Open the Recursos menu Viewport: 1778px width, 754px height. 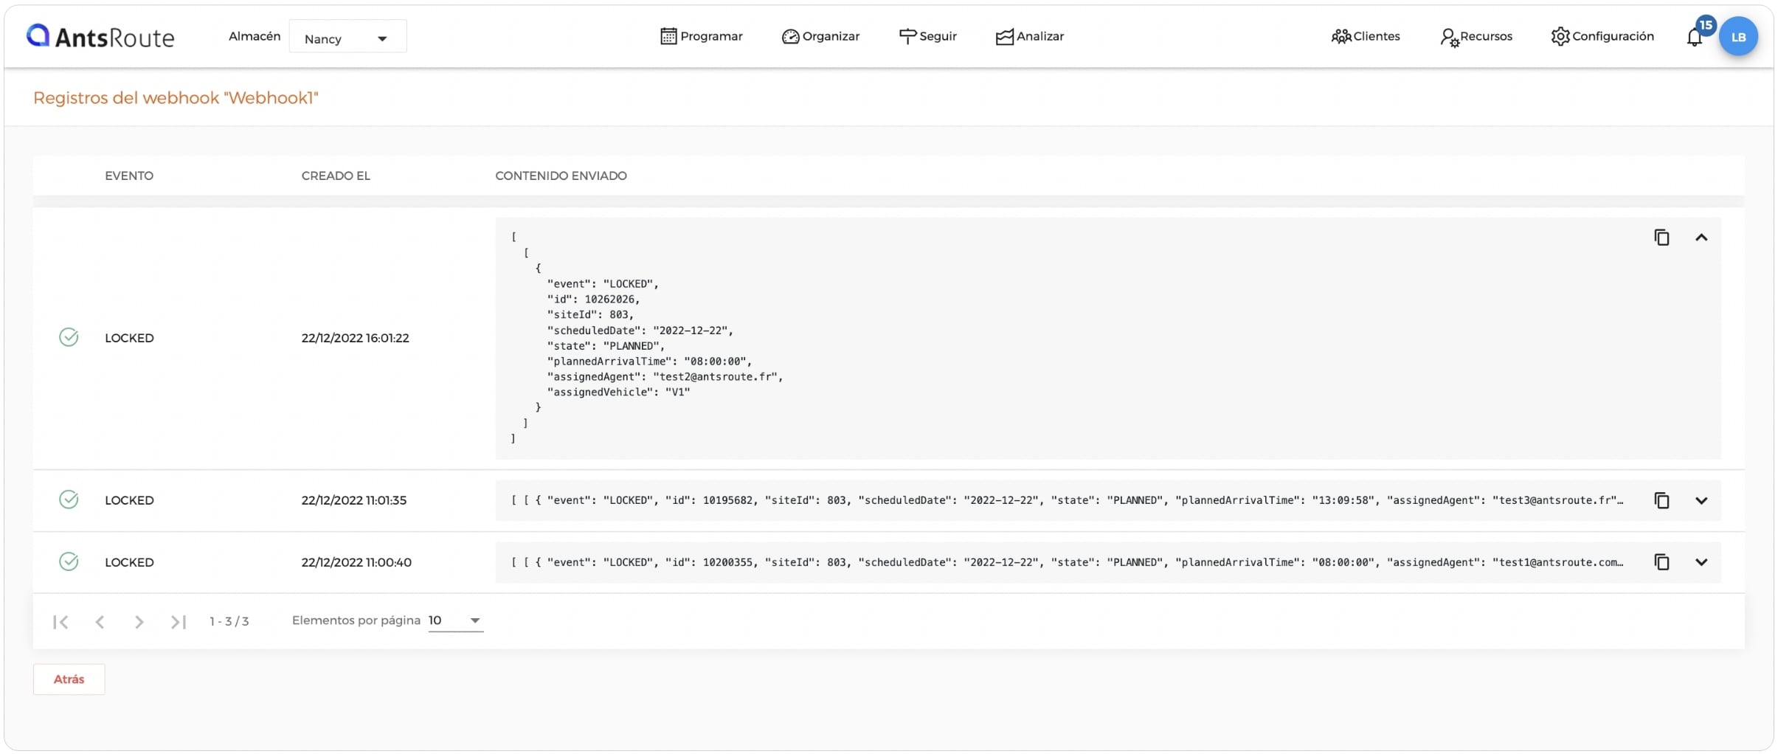1476,36
